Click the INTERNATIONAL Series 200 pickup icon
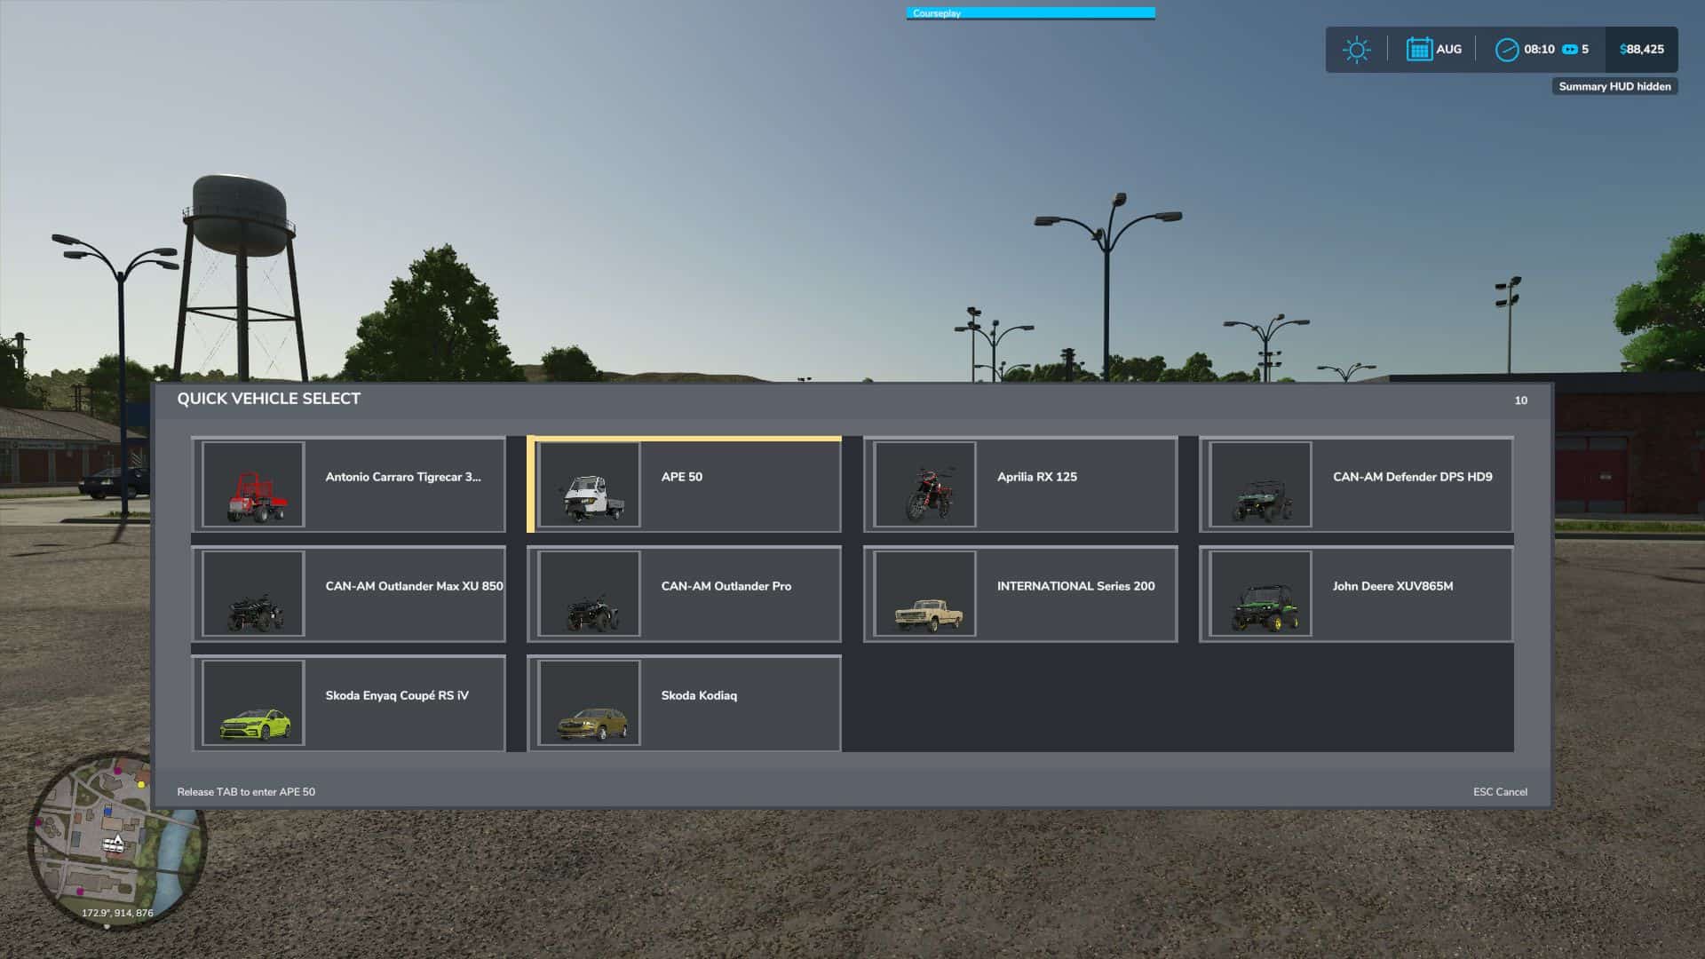Screen dimensions: 1705x959 (x=925, y=593)
